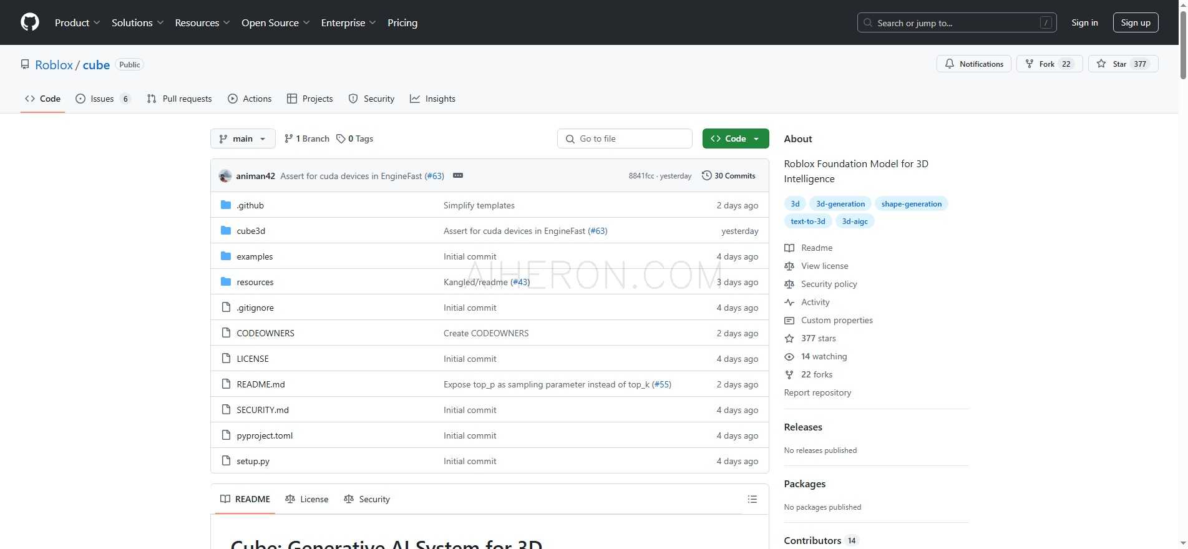This screenshot has width=1188, height=549.
Task: Open the Roblox owner link
Action: [54, 65]
